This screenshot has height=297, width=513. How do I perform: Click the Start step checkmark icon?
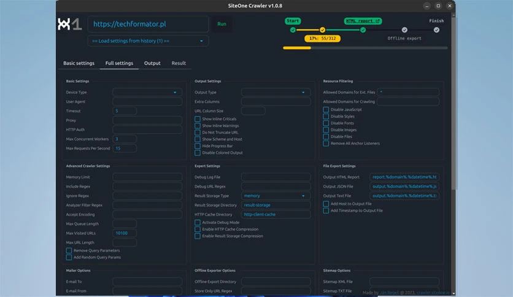coord(293,30)
